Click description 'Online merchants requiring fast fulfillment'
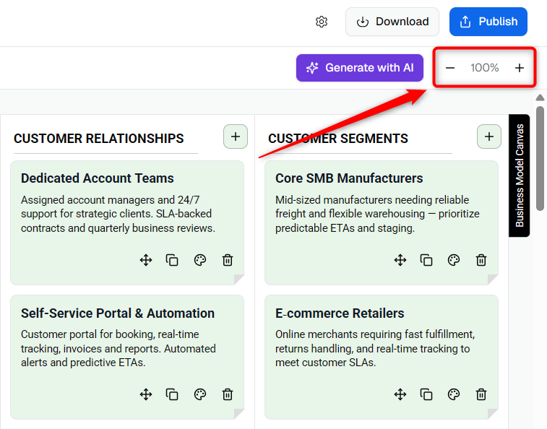The width and height of the screenshot is (547, 429). coord(375,334)
